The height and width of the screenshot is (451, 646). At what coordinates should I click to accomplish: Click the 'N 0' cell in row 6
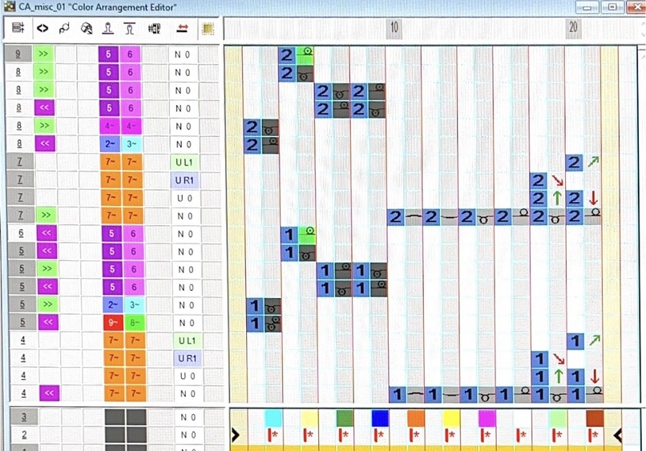(x=185, y=234)
